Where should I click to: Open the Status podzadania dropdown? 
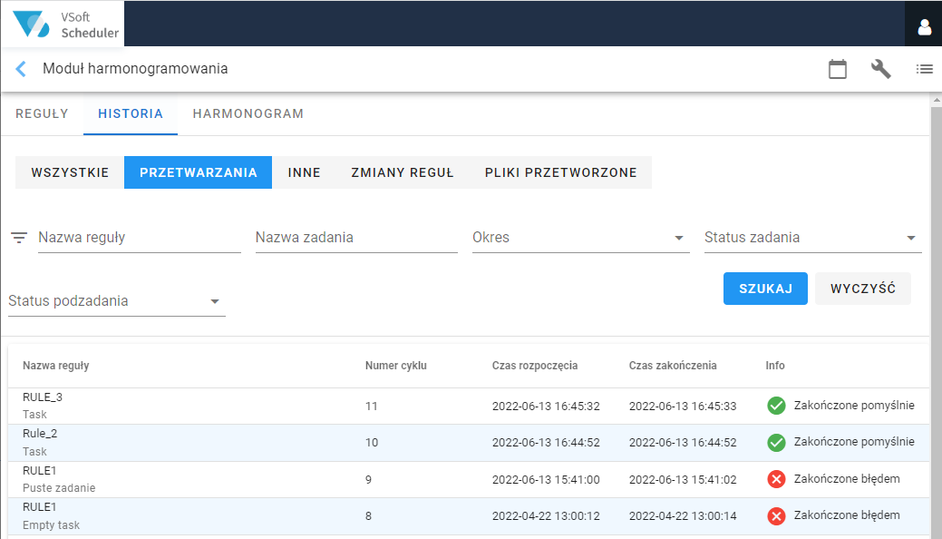click(x=117, y=300)
